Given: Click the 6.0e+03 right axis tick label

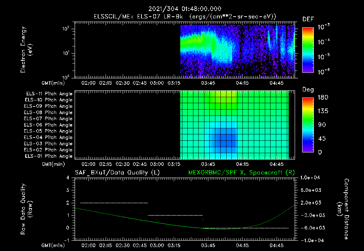Looking at the screenshot, I should [x=311, y=190].
